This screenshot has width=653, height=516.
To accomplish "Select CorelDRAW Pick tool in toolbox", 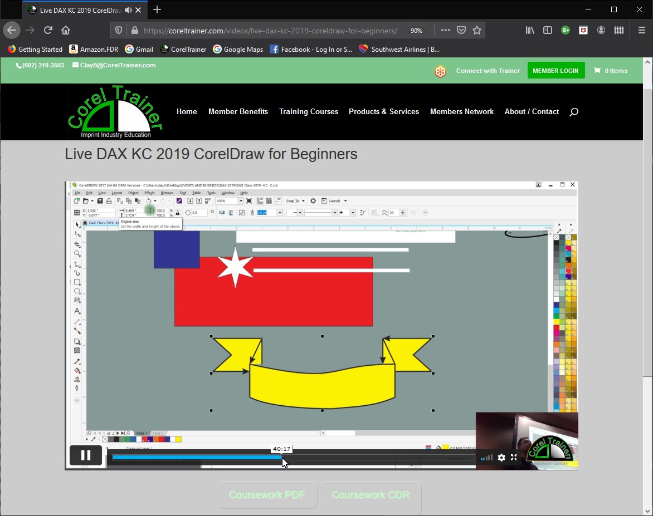I will 77,224.
